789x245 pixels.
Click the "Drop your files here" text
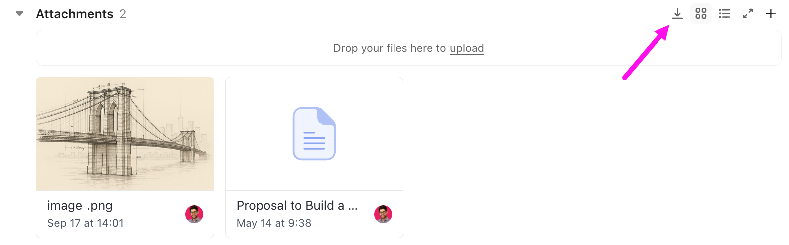tap(390, 48)
